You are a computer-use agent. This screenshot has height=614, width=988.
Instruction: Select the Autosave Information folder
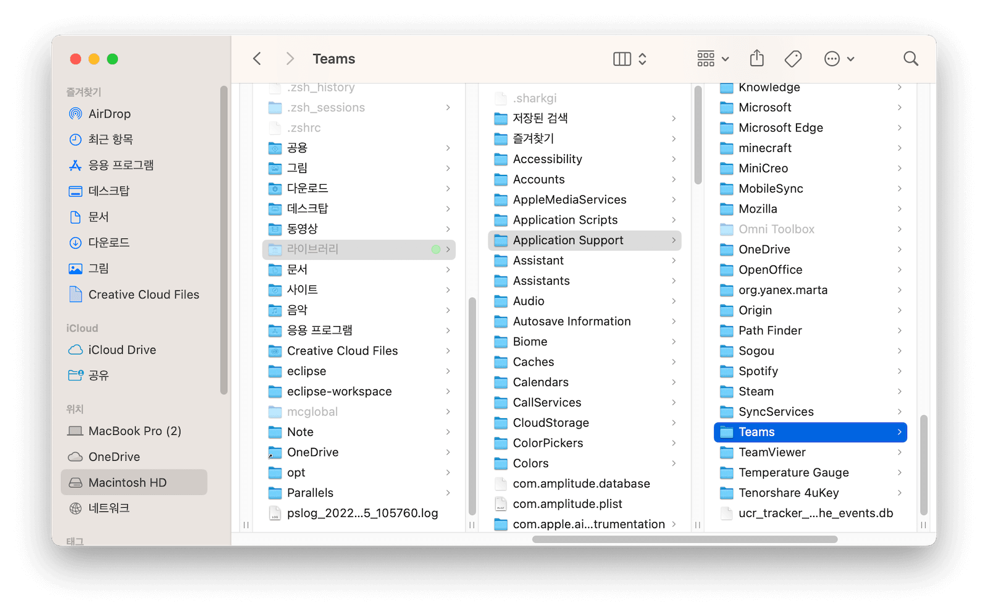pos(584,321)
